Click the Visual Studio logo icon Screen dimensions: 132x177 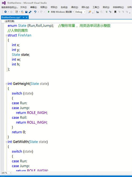pyautogui.click(x=4, y=3)
